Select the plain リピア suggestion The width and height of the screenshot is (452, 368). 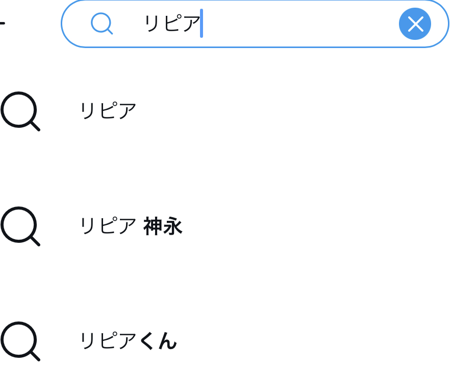108,111
